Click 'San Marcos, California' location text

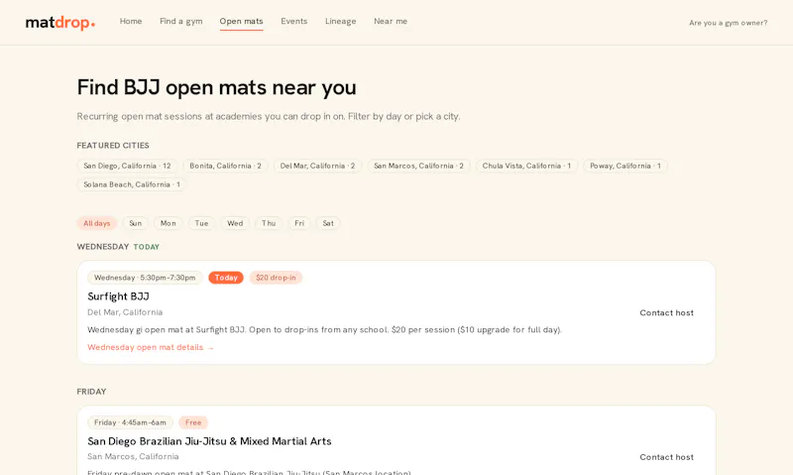click(x=133, y=456)
